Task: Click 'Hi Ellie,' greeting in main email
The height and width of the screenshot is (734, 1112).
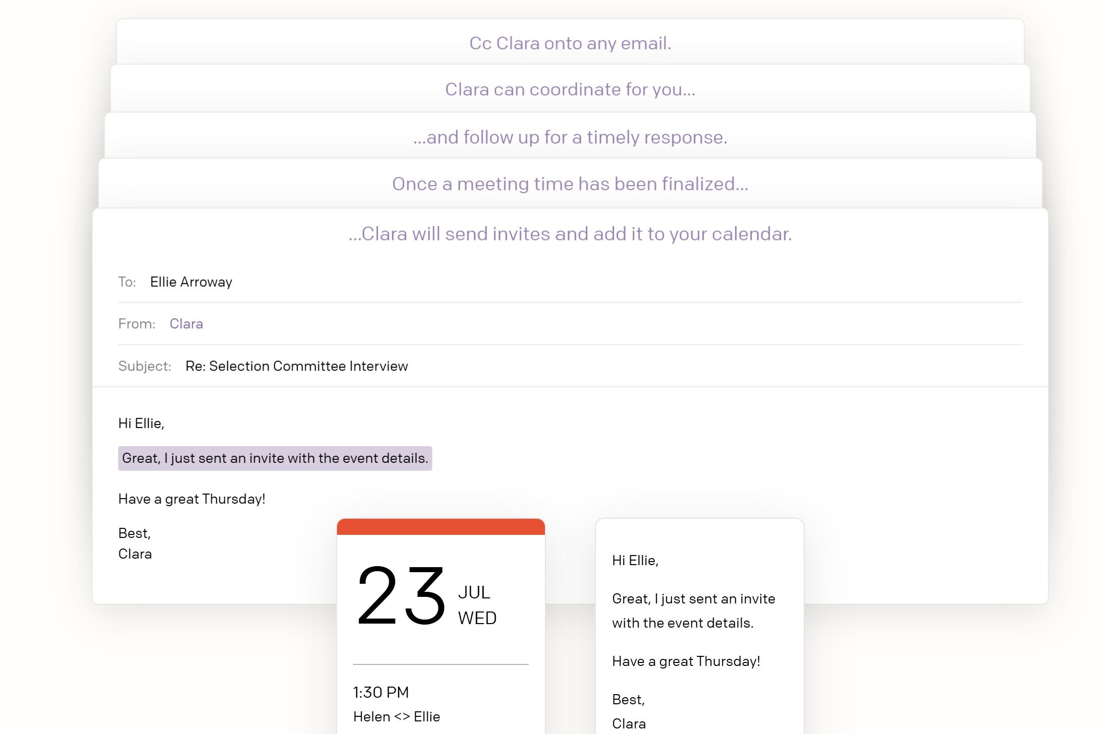Action: (141, 423)
